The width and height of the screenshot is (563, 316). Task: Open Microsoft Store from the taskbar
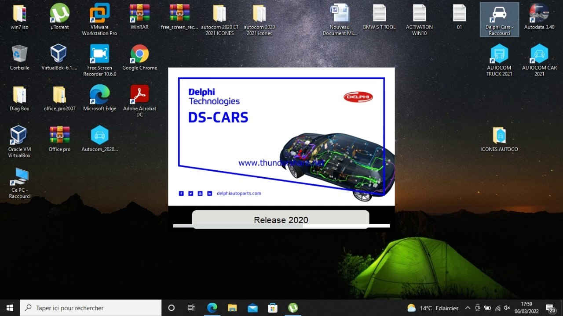(273, 308)
